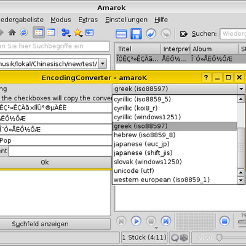Choose cyrillic (koi8_r) encoding

(175, 108)
